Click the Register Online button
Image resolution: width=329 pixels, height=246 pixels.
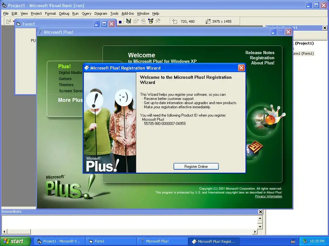196,167
